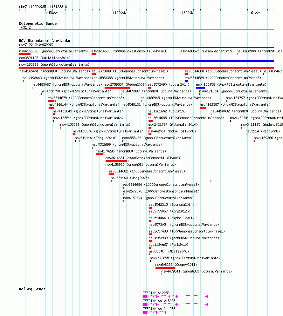
Task: Click the nsv510110 (Teague2010) label
Action: (x=96, y=138)
